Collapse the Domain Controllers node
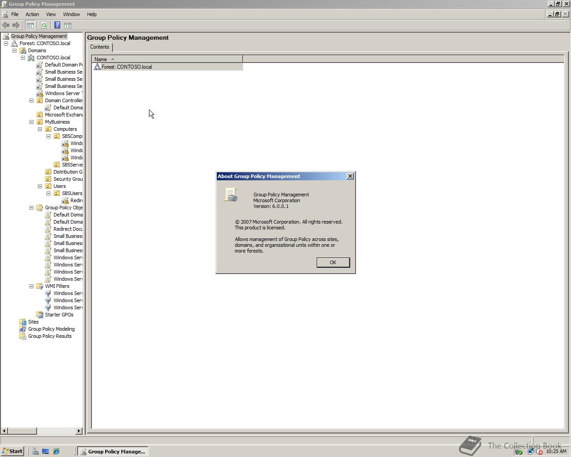Image resolution: width=571 pixels, height=457 pixels. pyautogui.click(x=31, y=100)
